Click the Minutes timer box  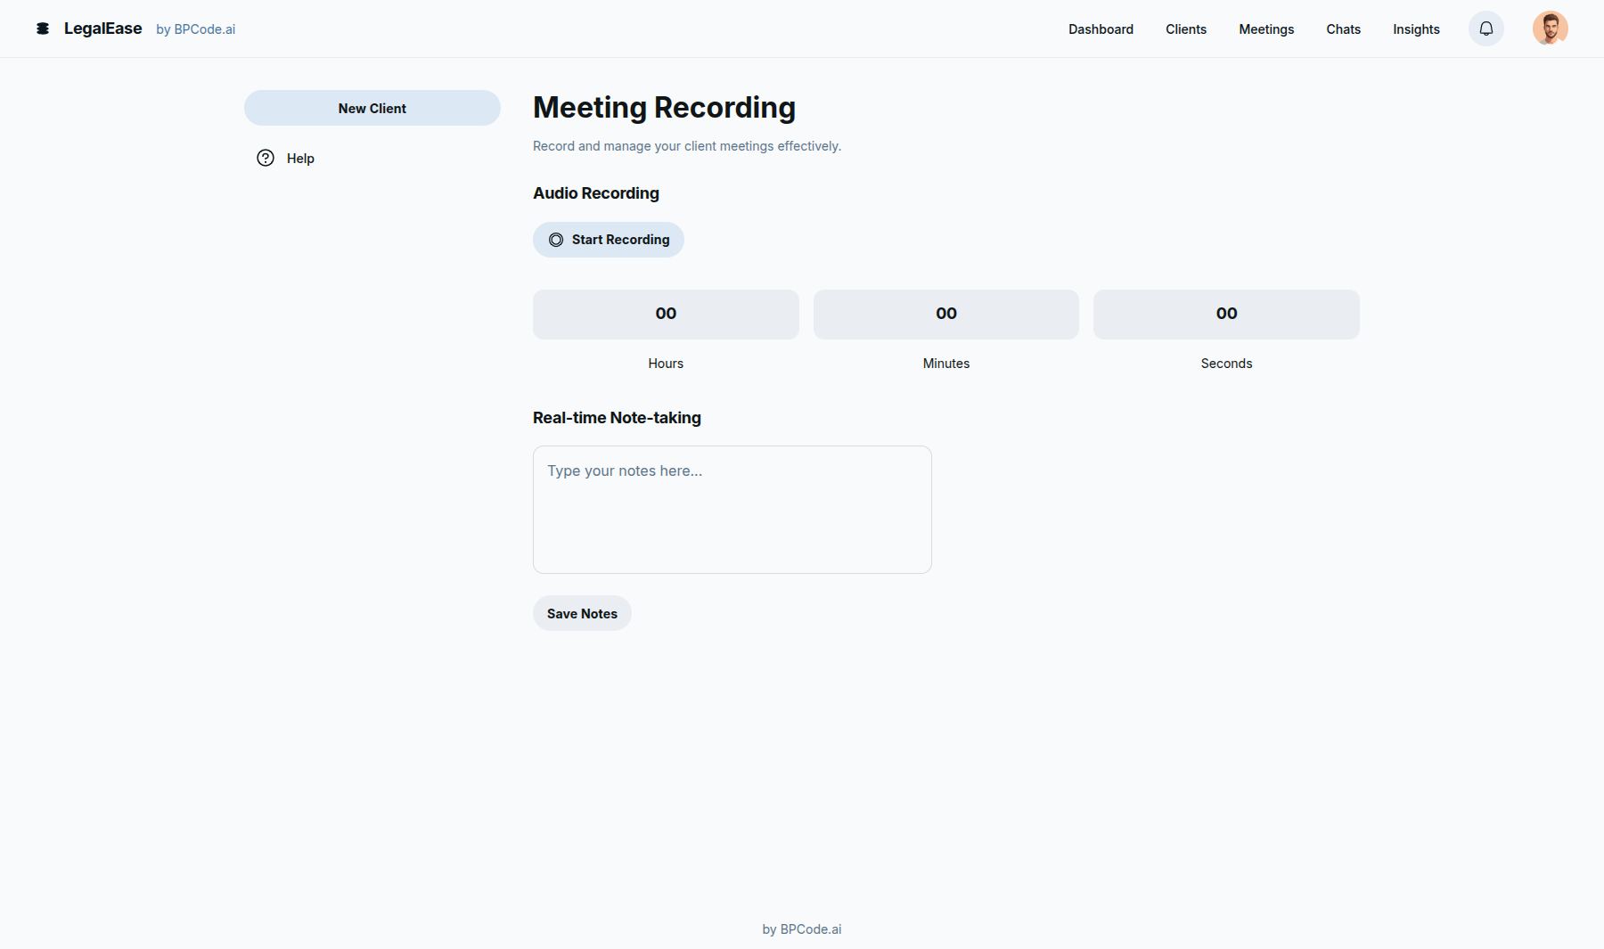(945, 314)
